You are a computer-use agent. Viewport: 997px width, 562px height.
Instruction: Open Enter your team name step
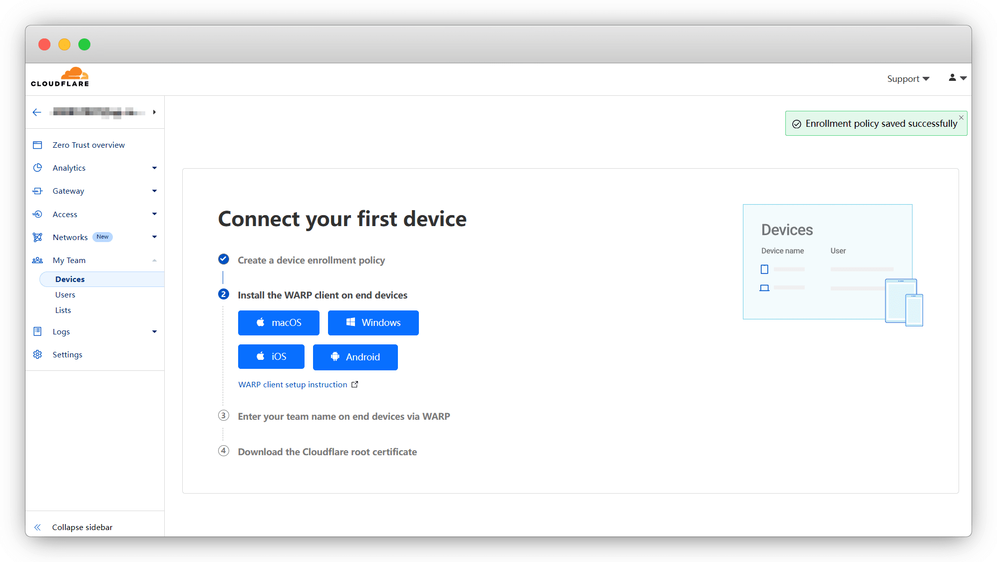coord(344,416)
